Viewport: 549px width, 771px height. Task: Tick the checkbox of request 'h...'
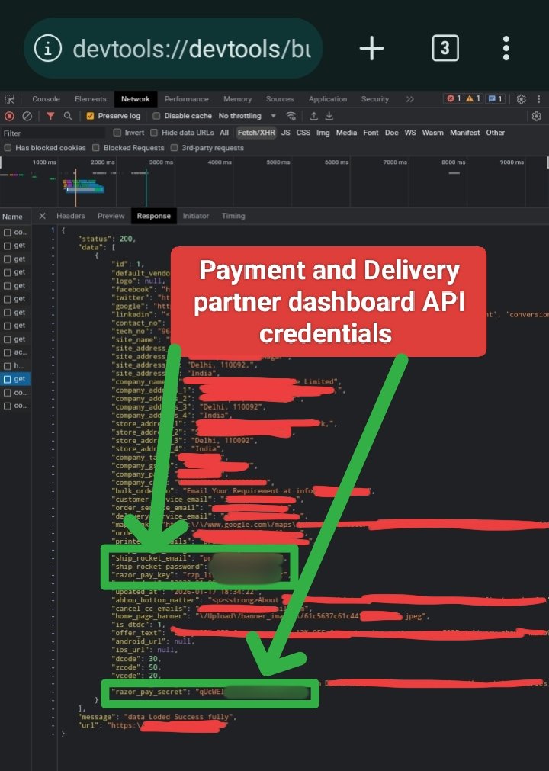coord(8,366)
